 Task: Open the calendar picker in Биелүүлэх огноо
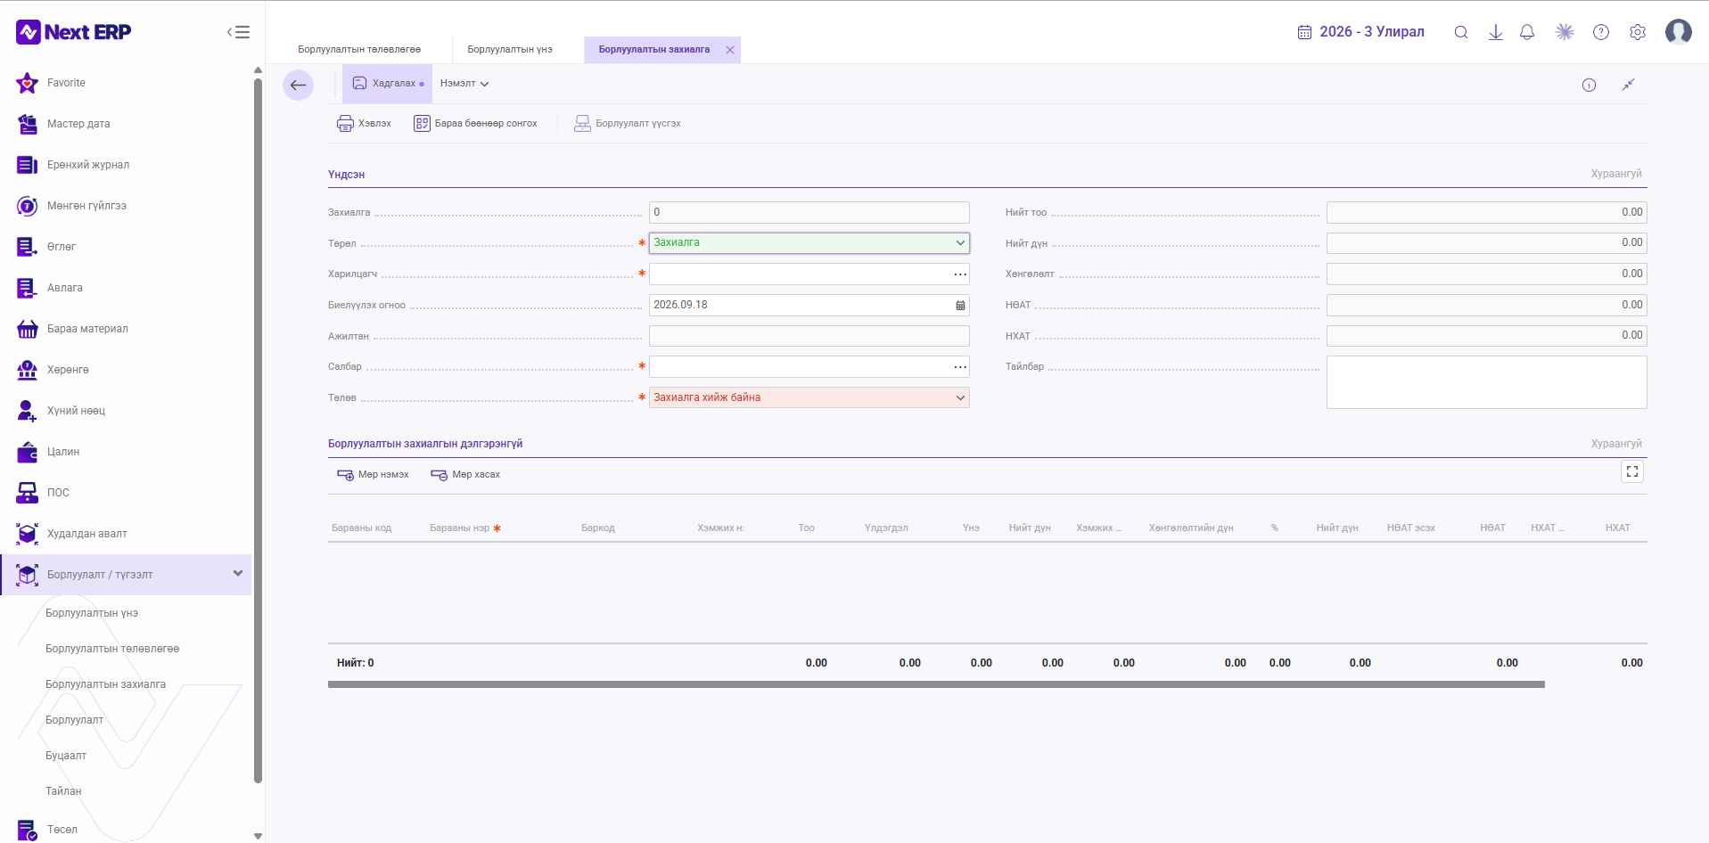coord(960,305)
